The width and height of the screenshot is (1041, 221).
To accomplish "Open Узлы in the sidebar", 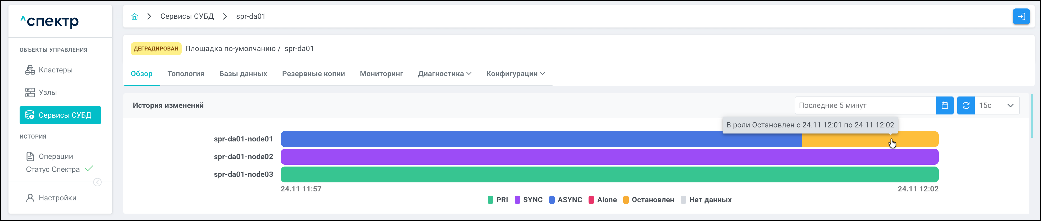I will pos(47,92).
